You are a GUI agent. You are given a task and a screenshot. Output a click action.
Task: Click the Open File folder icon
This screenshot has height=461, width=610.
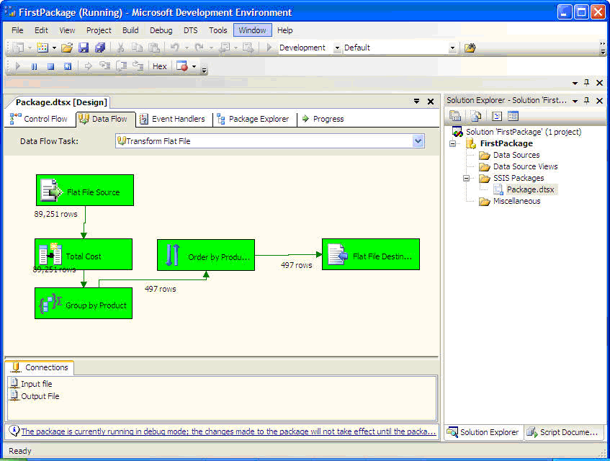click(x=67, y=48)
